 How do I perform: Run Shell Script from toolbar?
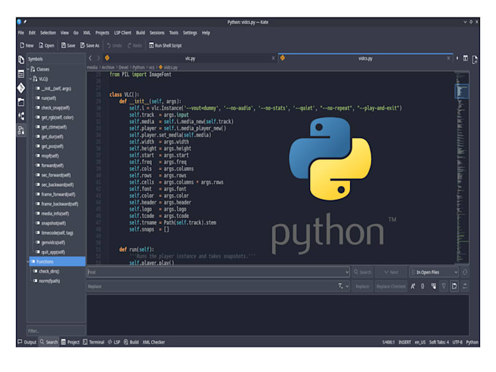pos(165,45)
